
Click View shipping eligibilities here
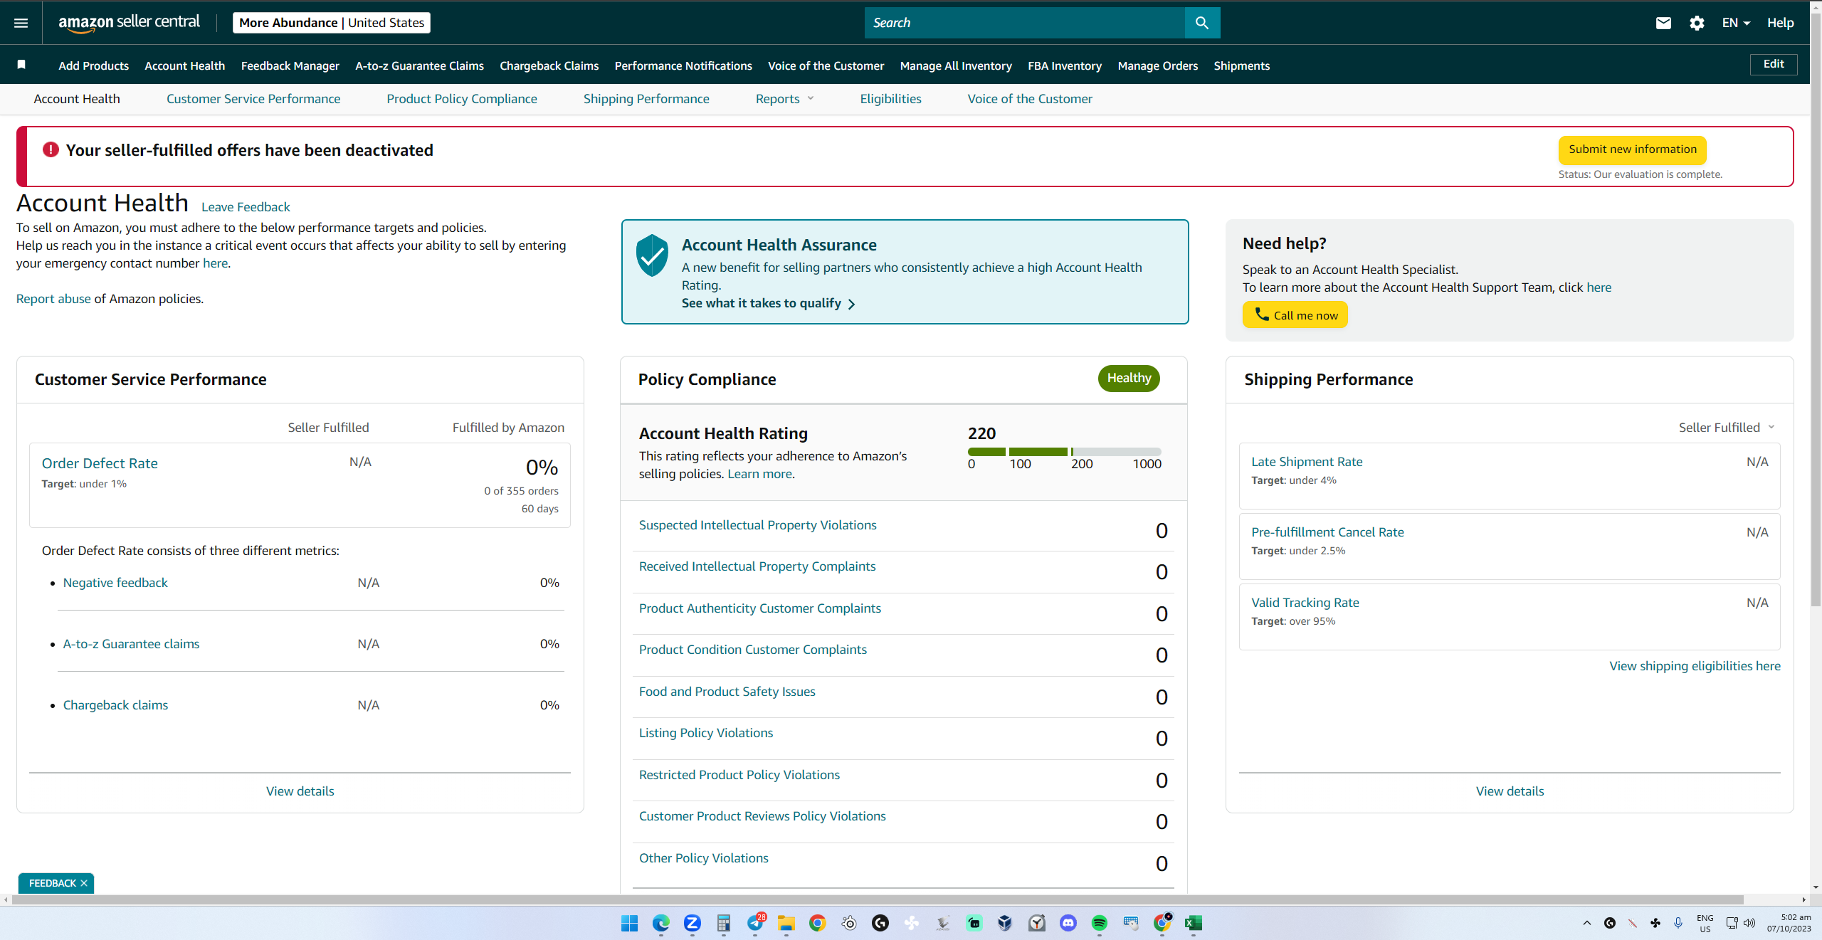(1695, 666)
